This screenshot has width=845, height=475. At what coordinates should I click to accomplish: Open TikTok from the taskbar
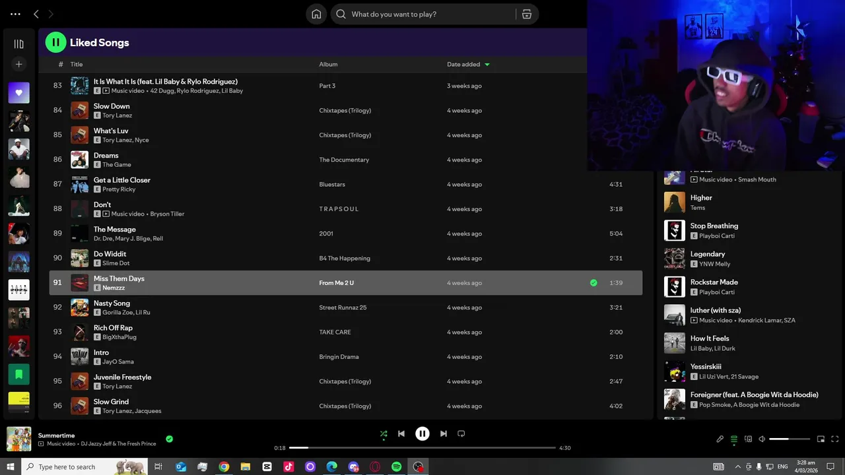pyautogui.click(x=288, y=466)
